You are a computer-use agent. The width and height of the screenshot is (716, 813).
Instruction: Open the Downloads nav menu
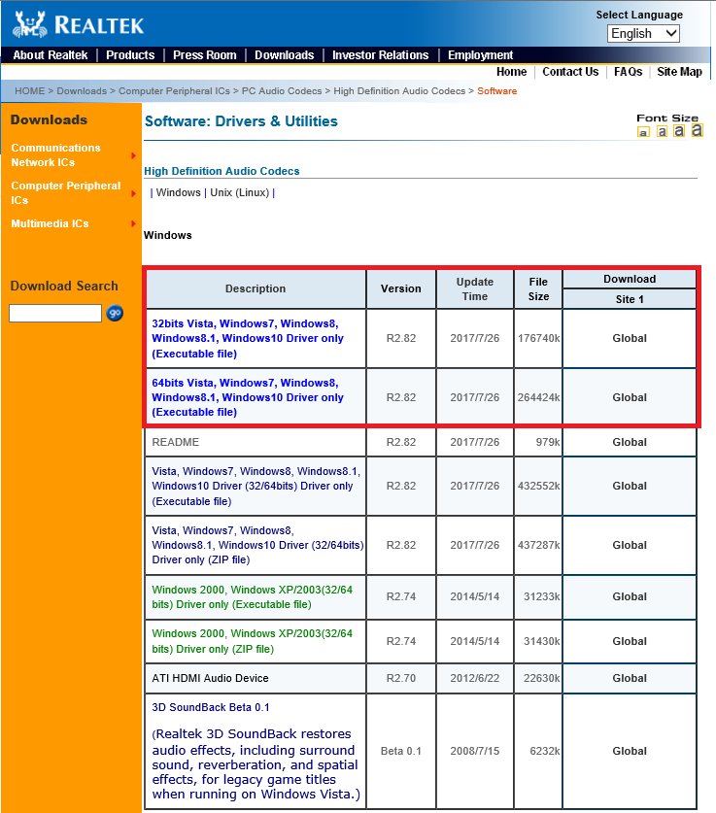pyautogui.click(x=284, y=55)
